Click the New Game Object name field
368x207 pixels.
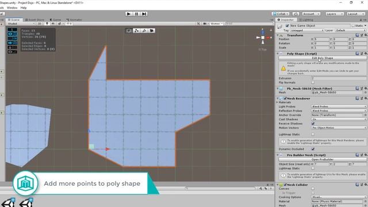320,25
